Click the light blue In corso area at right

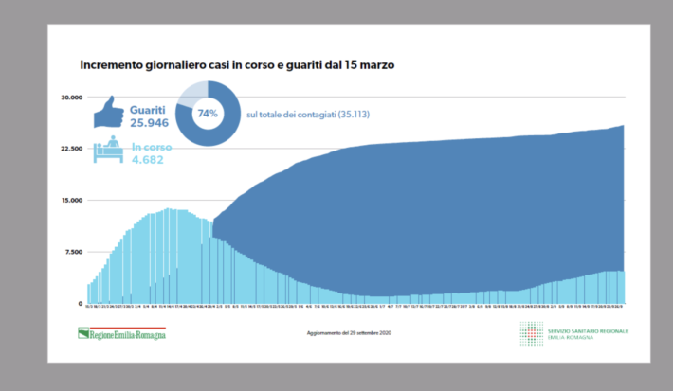coord(597,287)
